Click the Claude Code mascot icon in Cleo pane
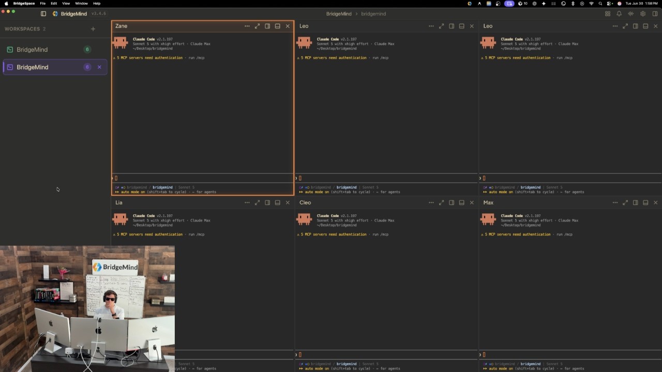This screenshot has width=662, height=372. (304, 220)
